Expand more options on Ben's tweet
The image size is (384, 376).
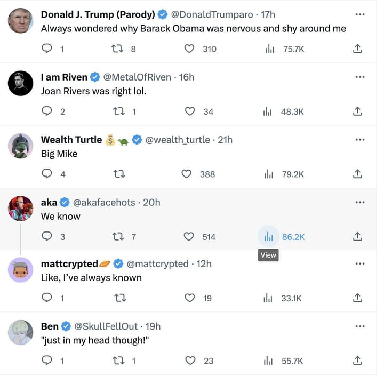[x=360, y=326]
